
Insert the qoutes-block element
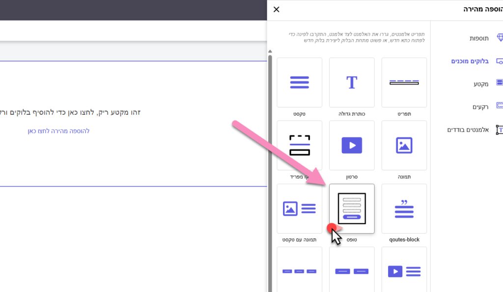(404, 209)
